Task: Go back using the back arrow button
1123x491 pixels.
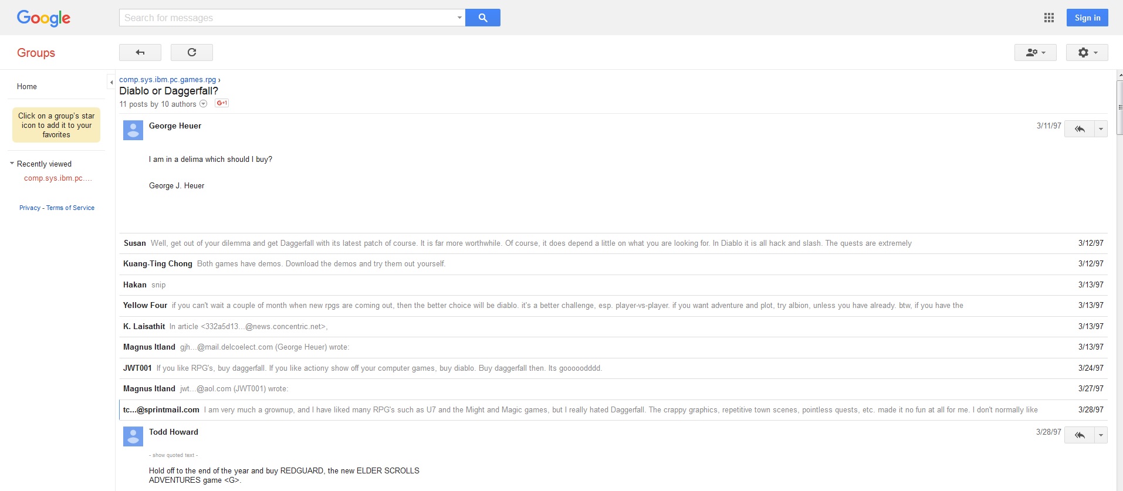Action: click(140, 52)
